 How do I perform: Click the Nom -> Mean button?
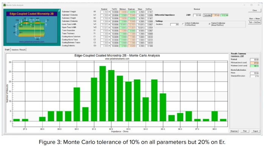tap(255, 18)
